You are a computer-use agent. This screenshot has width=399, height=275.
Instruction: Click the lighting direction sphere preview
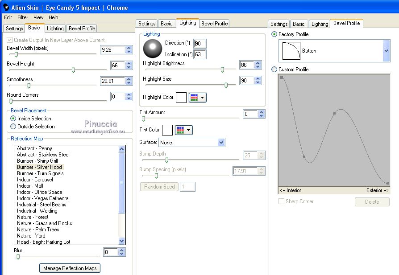[153, 49]
